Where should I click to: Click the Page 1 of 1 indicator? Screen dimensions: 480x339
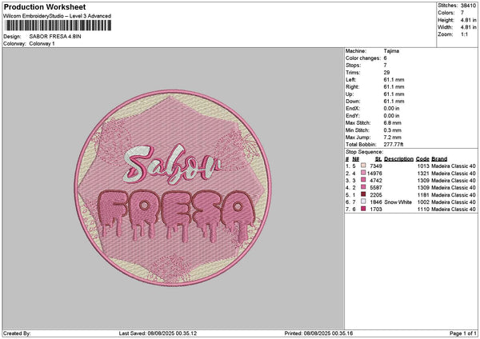pyautogui.click(x=460, y=333)
